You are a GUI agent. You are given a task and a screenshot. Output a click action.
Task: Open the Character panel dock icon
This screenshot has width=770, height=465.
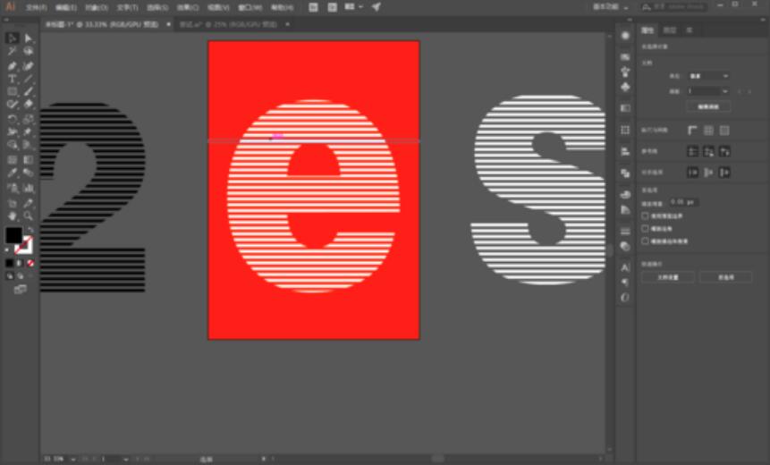[625, 267]
